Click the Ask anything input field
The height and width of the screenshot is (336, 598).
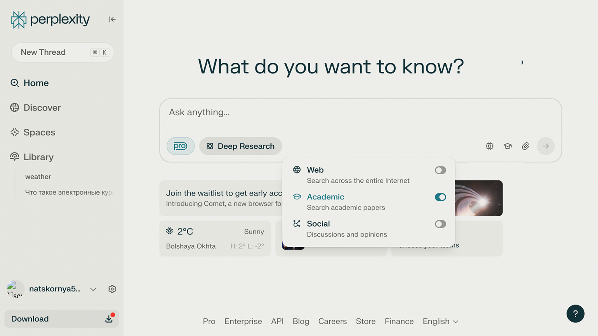point(311,113)
